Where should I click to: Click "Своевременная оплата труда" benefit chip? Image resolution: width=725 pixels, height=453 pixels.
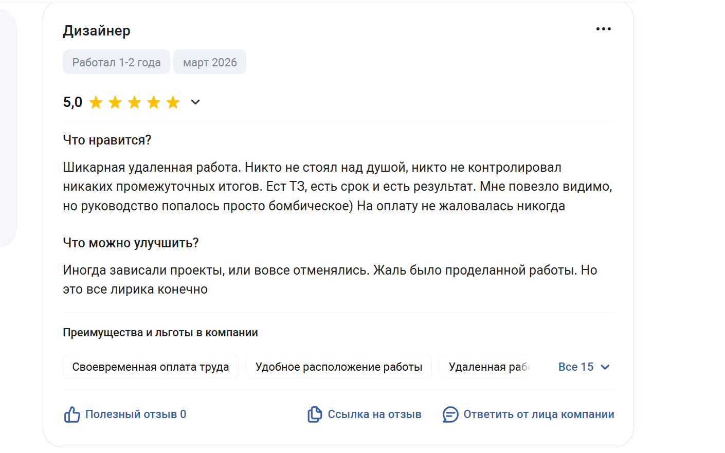150,367
